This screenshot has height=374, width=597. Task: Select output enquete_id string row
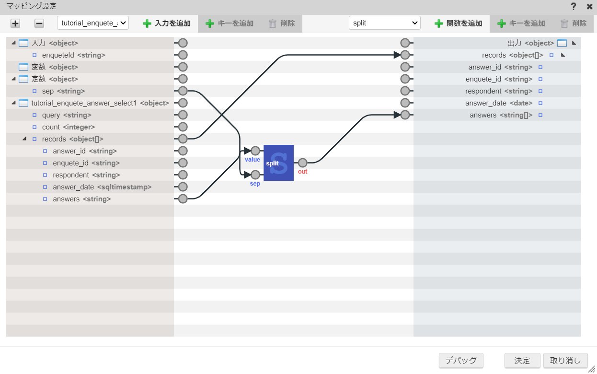pos(497,79)
